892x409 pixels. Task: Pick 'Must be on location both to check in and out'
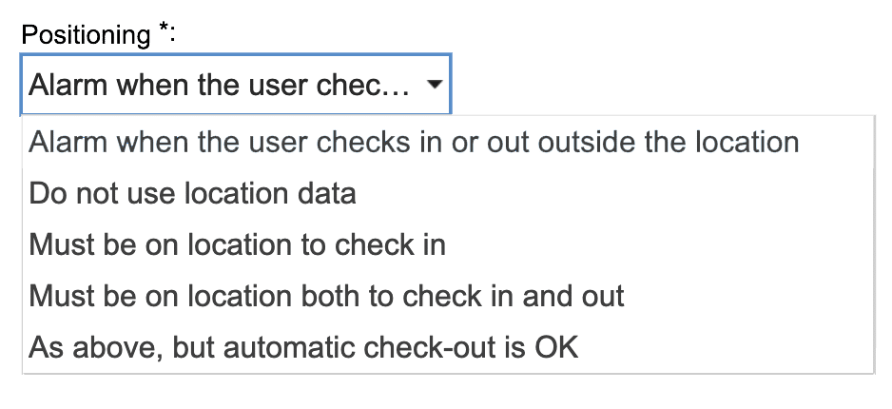click(326, 296)
